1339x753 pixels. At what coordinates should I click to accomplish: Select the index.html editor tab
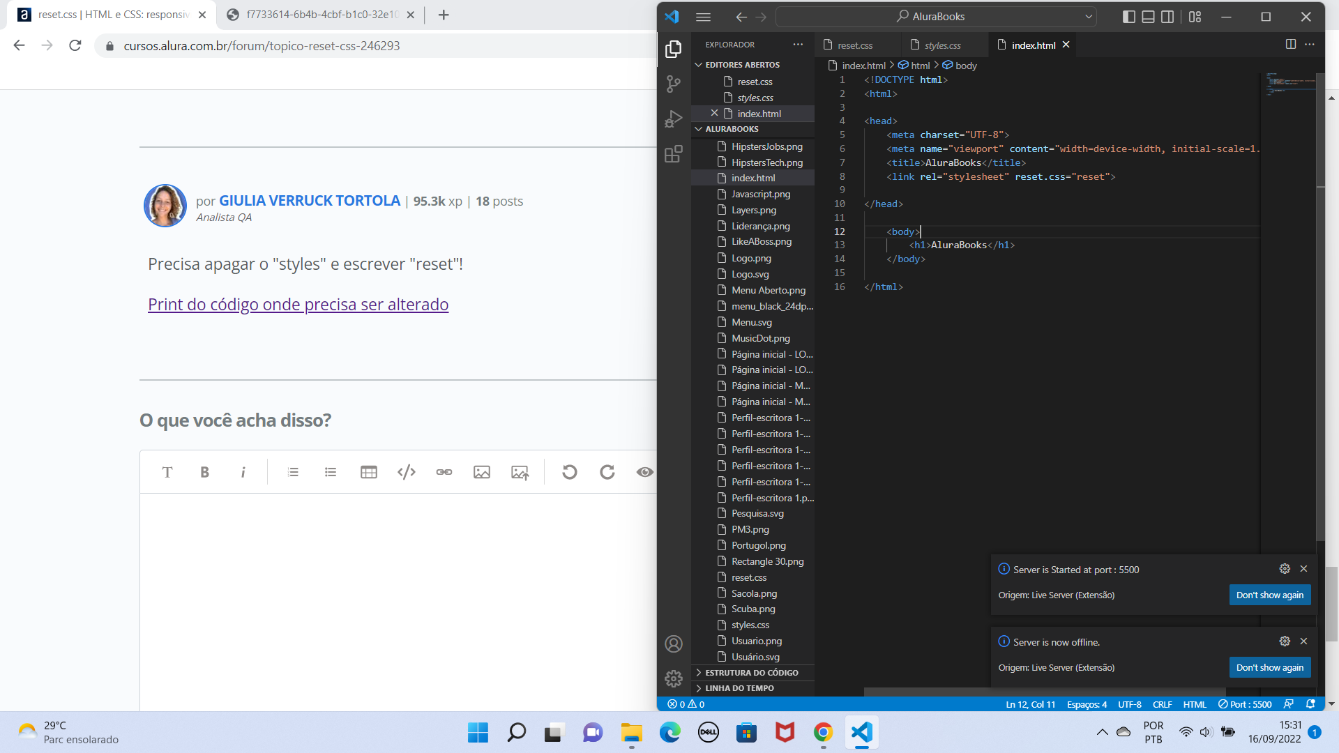(x=1034, y=45)
